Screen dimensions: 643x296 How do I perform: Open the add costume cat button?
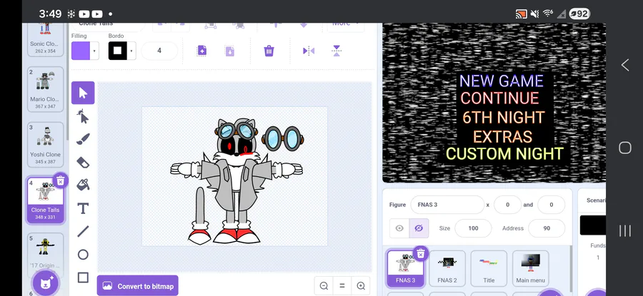tap(46, 282)
